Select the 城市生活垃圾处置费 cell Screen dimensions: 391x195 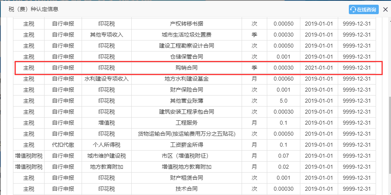(x=186, y=35)
